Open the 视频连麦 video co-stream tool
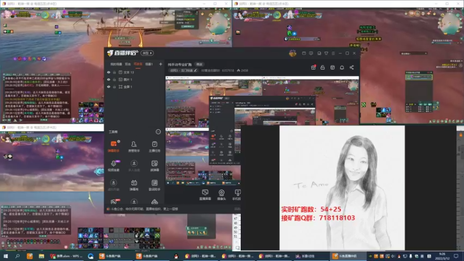Image resolution: width=464 pixels, height=261 pixels. [113, 165]
